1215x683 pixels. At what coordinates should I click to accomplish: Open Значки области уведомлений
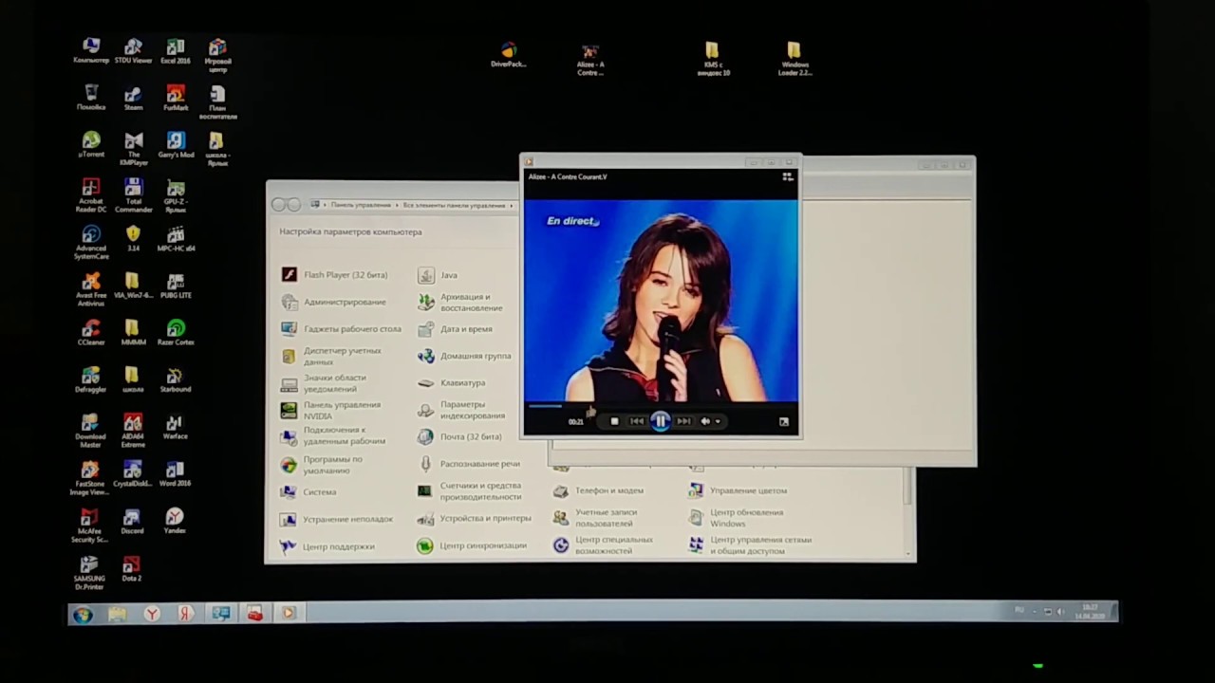coord(324,383)
